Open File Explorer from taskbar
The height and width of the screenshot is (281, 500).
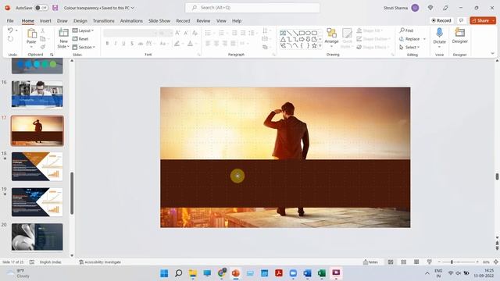[193, 273]
